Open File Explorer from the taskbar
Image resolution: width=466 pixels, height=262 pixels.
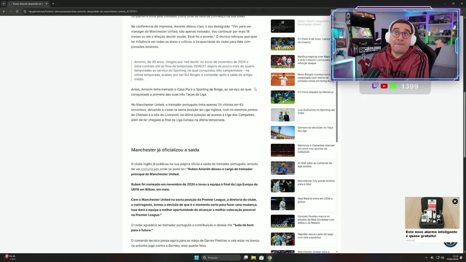pyautogui.click(x=253, y=258)
